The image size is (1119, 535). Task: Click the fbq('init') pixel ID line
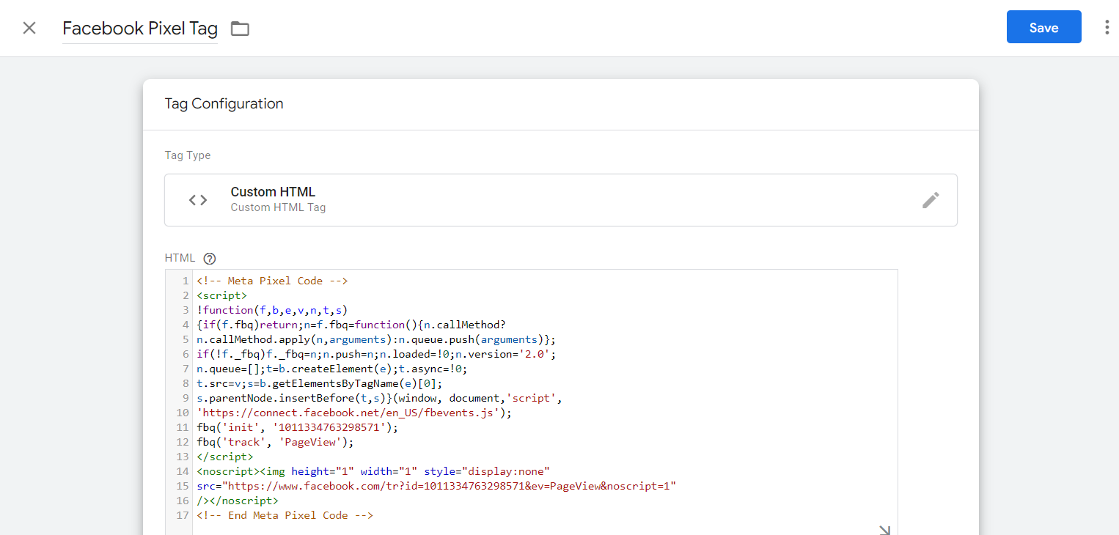[x=297, y=427]
